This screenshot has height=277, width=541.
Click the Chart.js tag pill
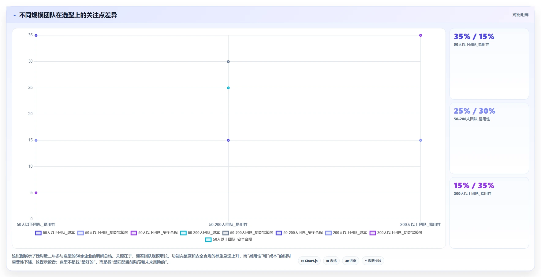(309, 261)
